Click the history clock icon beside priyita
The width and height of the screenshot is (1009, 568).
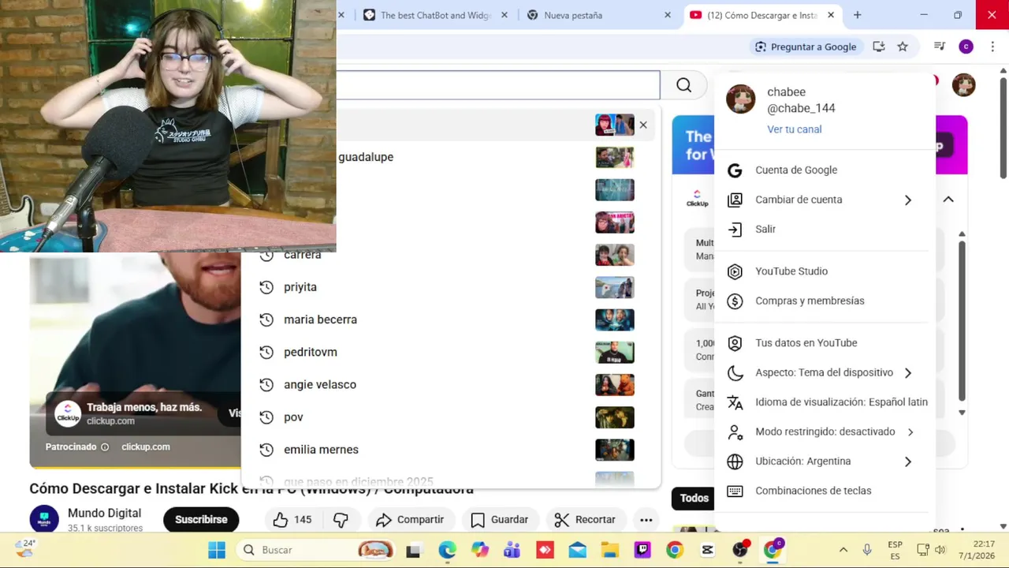[266, 287]
